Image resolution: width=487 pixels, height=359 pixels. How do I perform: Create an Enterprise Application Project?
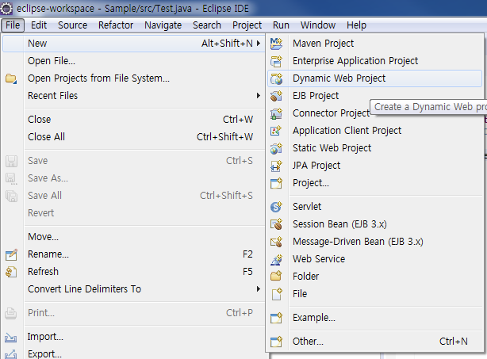[374, 61]
